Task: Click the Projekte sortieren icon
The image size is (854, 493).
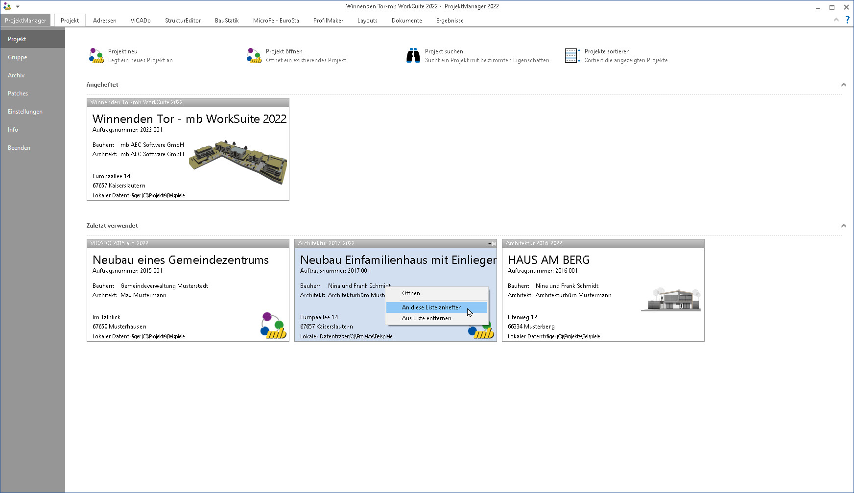Action: pyautogui.click(x=572, y=56)
